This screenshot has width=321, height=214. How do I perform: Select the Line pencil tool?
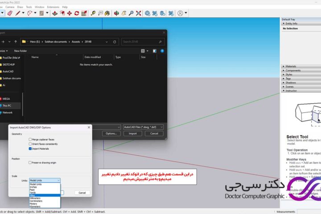pyautogui.click(x=18, y=13)
